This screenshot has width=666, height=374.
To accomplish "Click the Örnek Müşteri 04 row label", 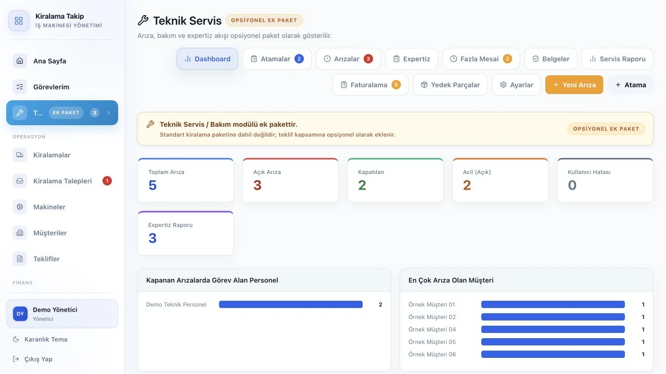I will click(432, 329).
